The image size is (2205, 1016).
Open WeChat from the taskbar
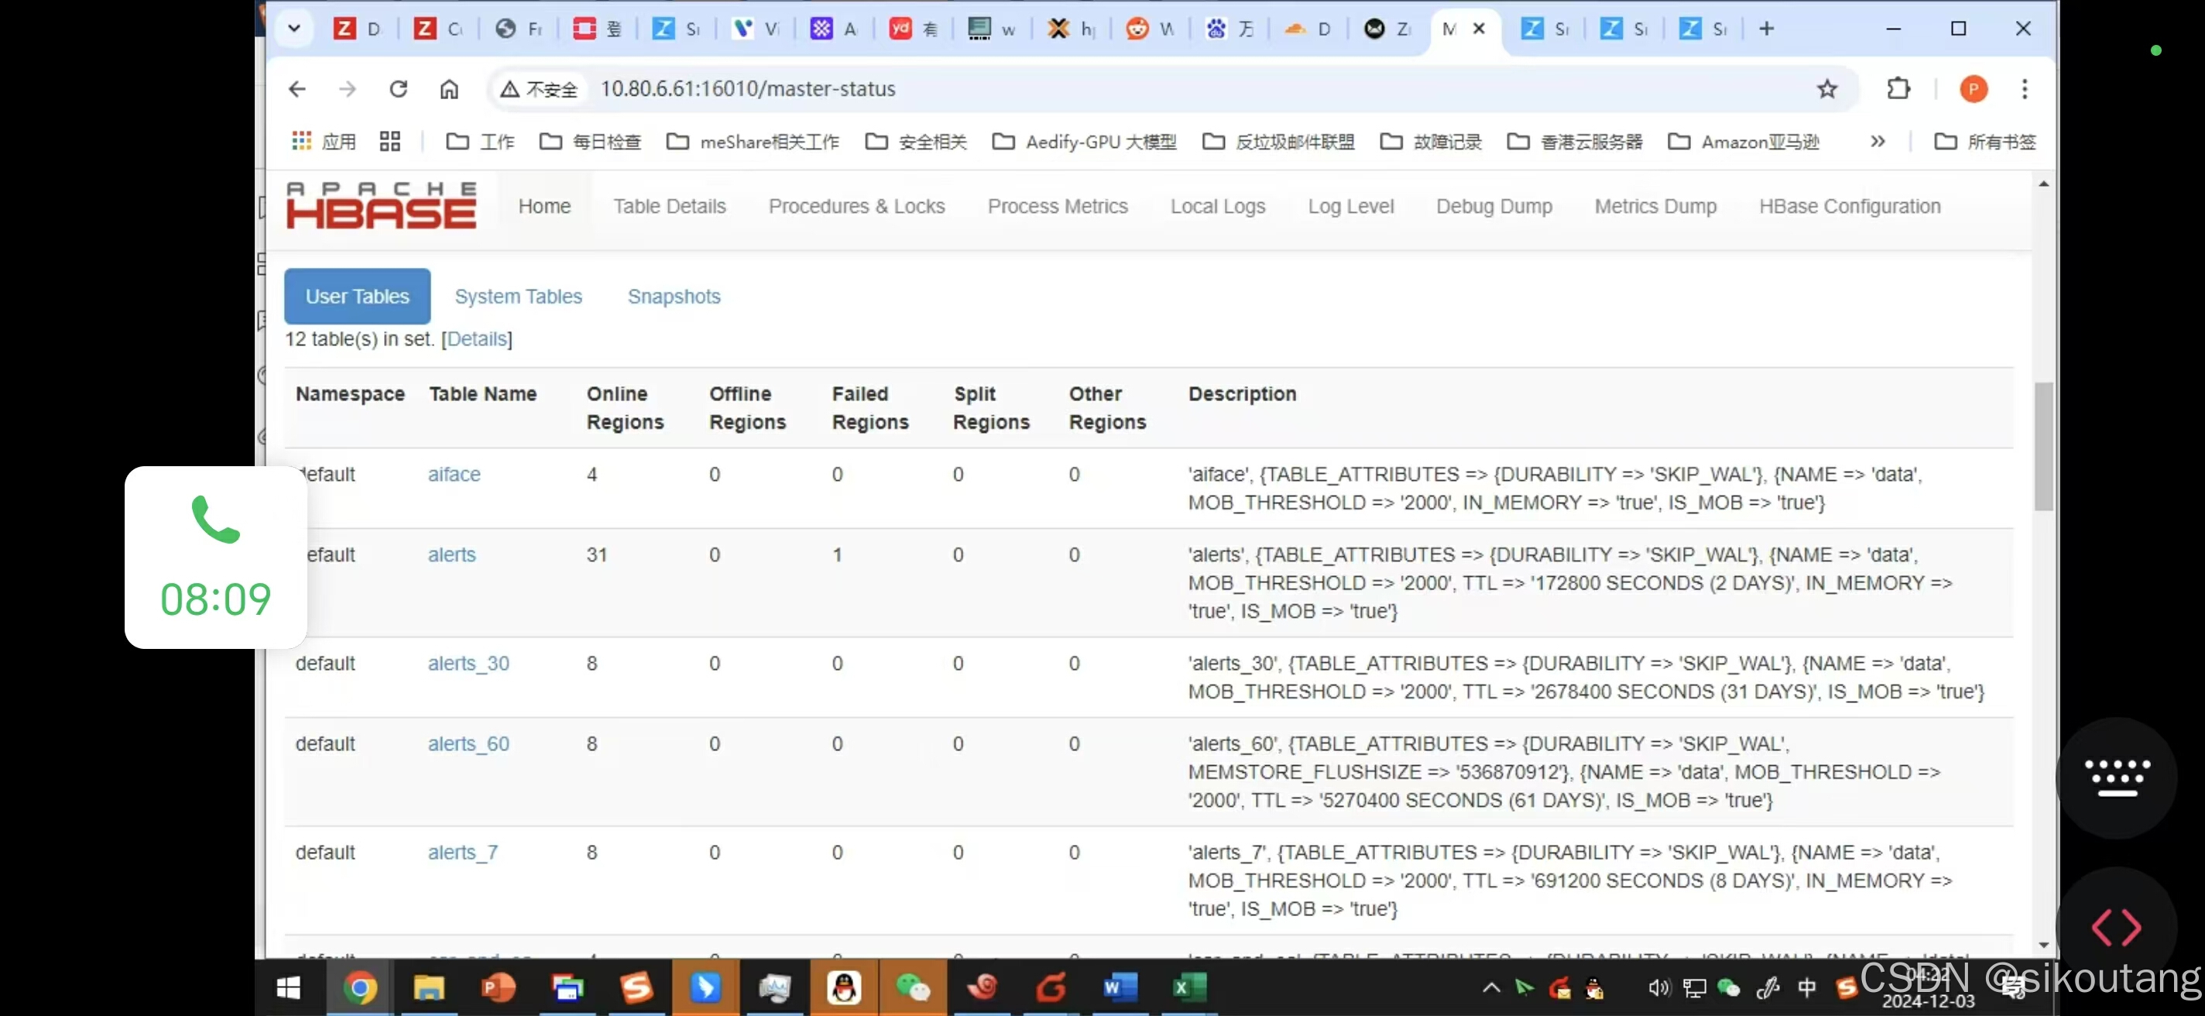(x=913, y=988)
